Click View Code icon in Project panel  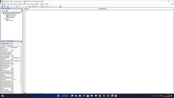tap(2, 11)
